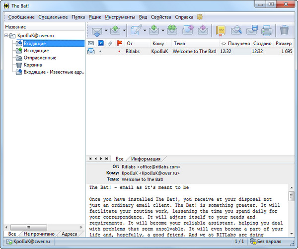
Task: Open the Инструменты menu
Action: tap(120, 17)
